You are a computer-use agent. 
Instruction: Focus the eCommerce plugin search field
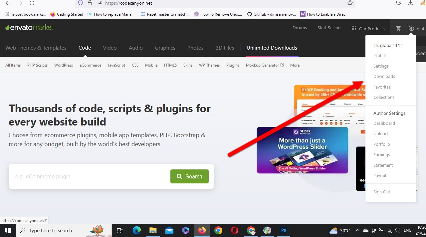point(90,176)
